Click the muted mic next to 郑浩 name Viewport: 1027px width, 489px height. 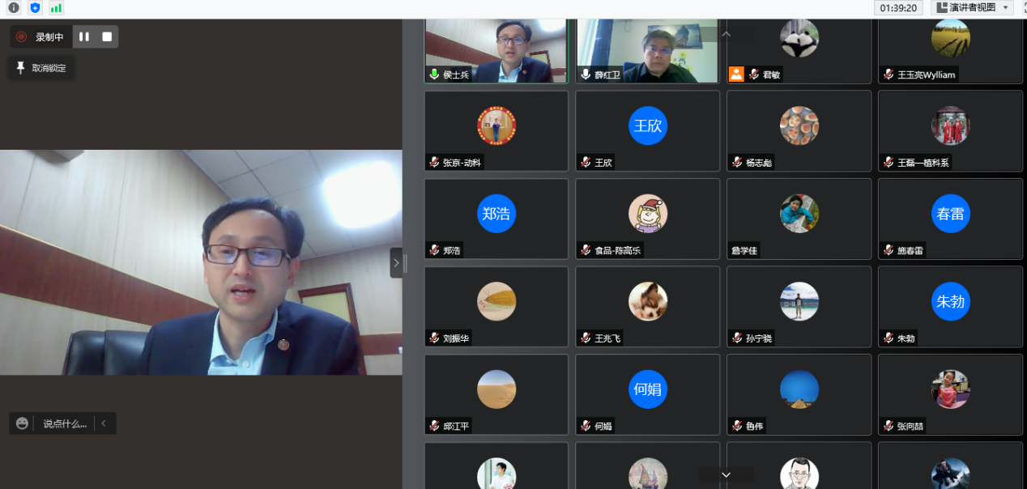(435, 250)
